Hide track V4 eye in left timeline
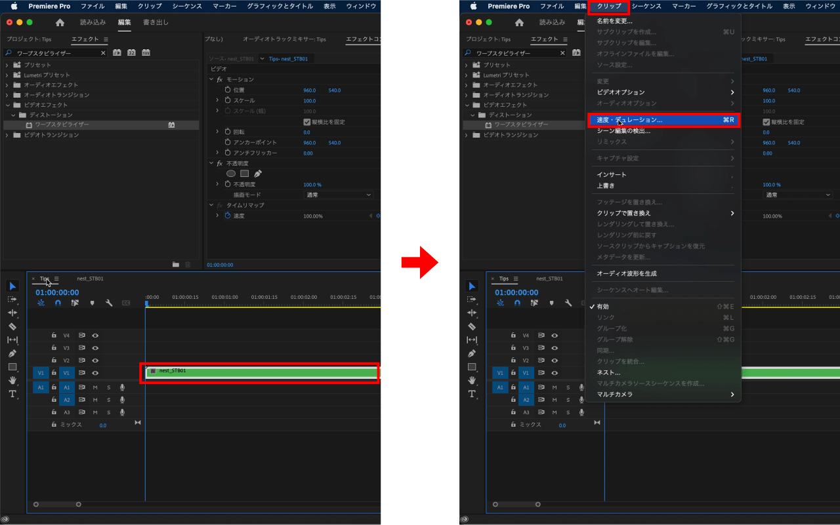The image size is (840, 525). [x=95, y=335]
